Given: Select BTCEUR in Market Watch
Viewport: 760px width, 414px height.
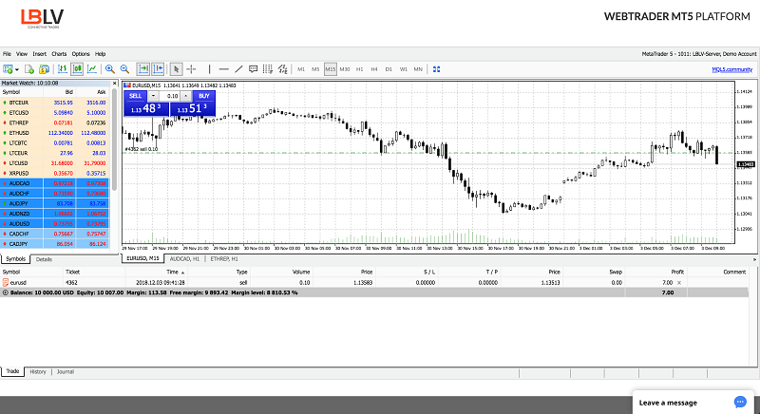Looking at the screenshot, I should (x=55, y=103).
